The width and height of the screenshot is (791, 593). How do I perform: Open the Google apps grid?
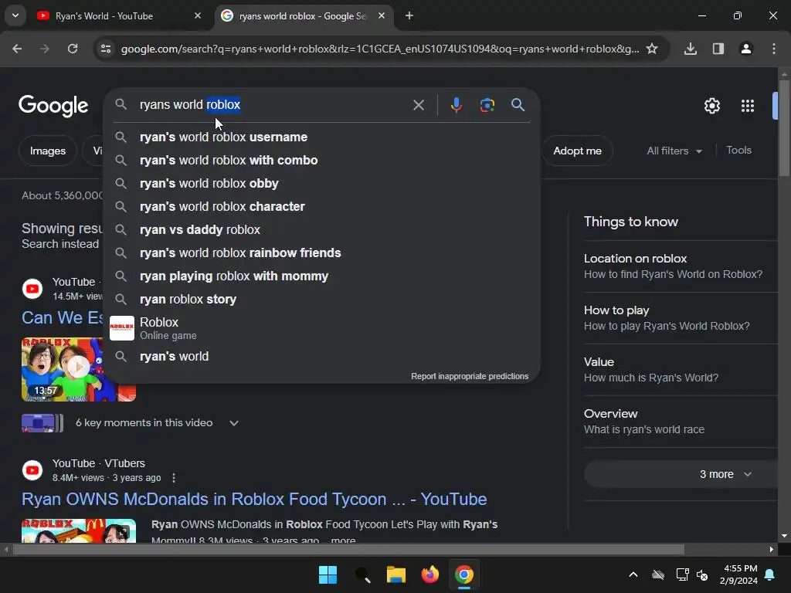[748, 106]
